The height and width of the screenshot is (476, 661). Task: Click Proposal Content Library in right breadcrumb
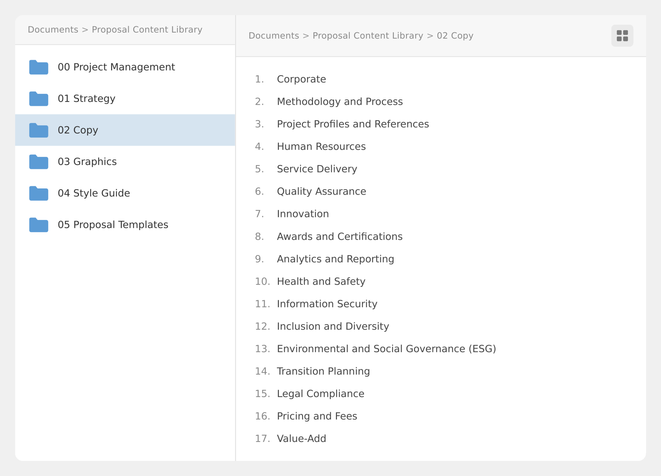pyautogui.click(x=367, y=36)
